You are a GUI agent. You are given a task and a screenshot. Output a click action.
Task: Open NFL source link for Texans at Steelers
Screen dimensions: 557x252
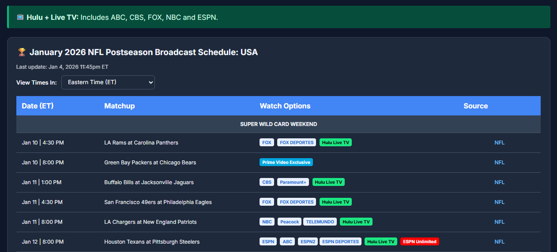(x=499, y=242)
